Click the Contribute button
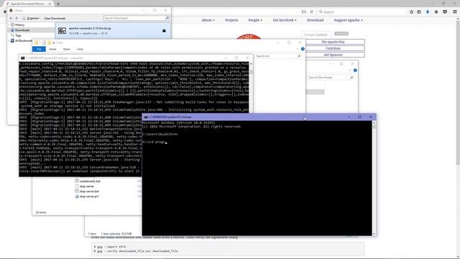The width and height of the screenshot is (460, 259). tap(333, 48)
